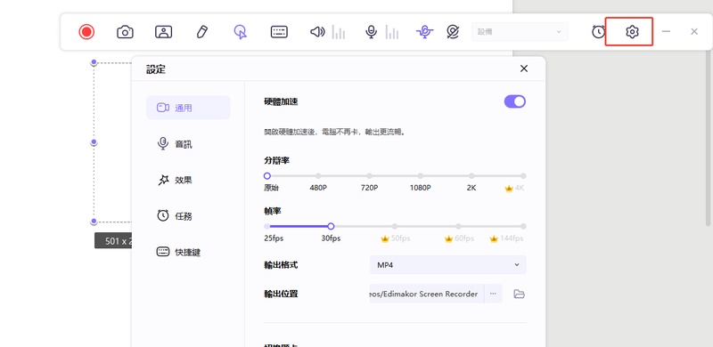Set resolution slider to premium 4K
This screenshot has width=713, height=347.
(523, 176)
